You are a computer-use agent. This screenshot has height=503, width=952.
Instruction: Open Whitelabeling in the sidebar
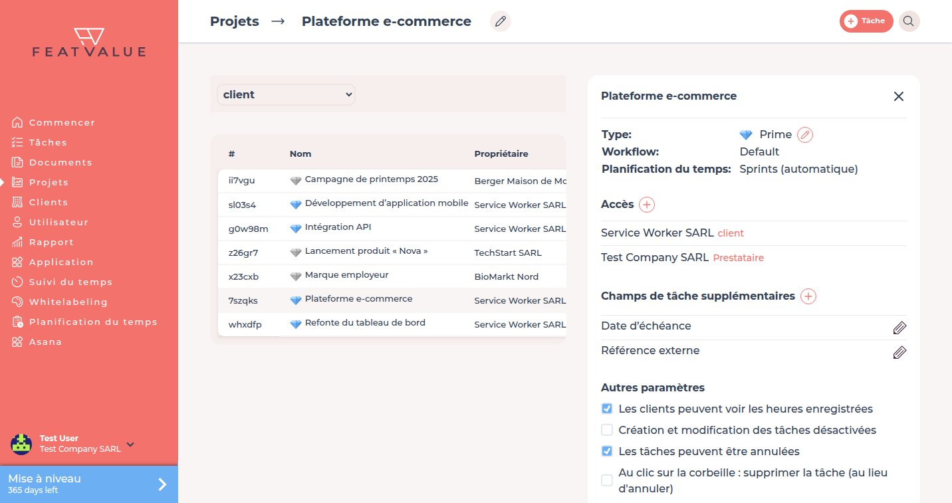68,302
